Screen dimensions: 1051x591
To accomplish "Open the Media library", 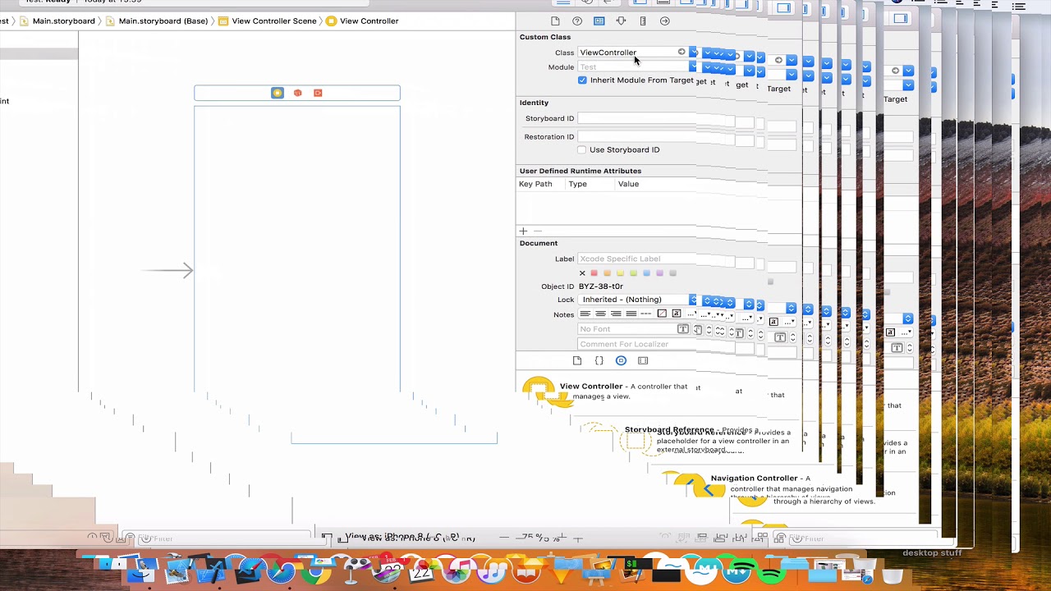I will point(643,360).
